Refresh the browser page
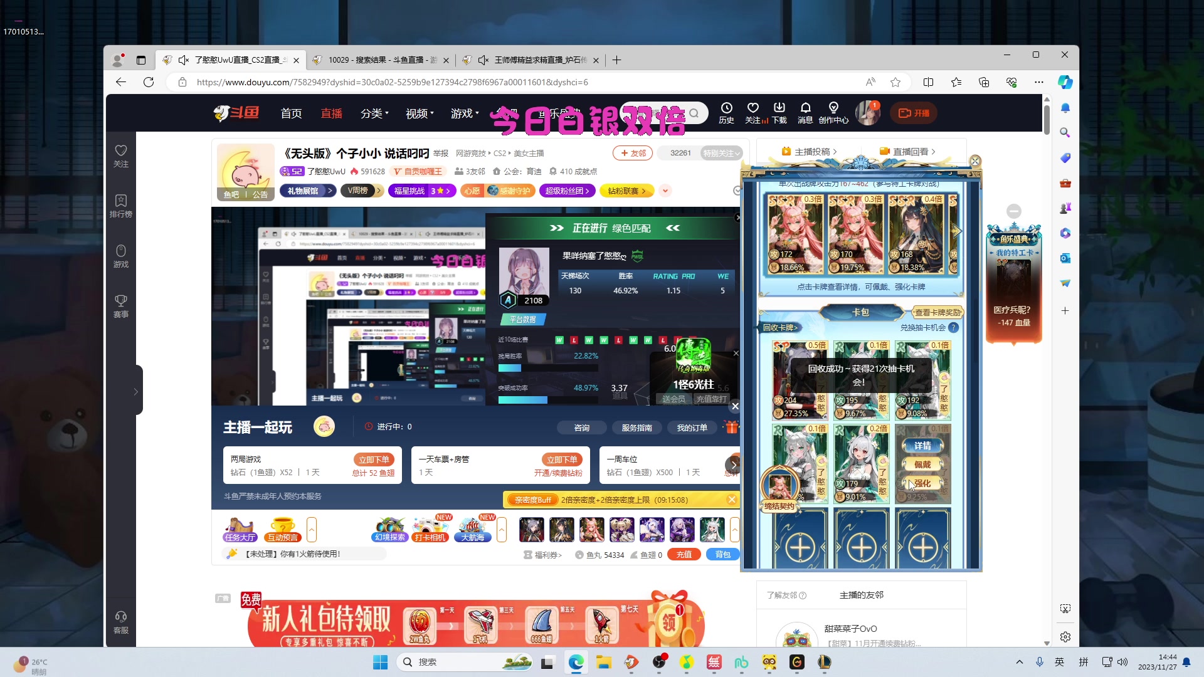The width and height of the screenshot is (1204, 677). [149, 82]
